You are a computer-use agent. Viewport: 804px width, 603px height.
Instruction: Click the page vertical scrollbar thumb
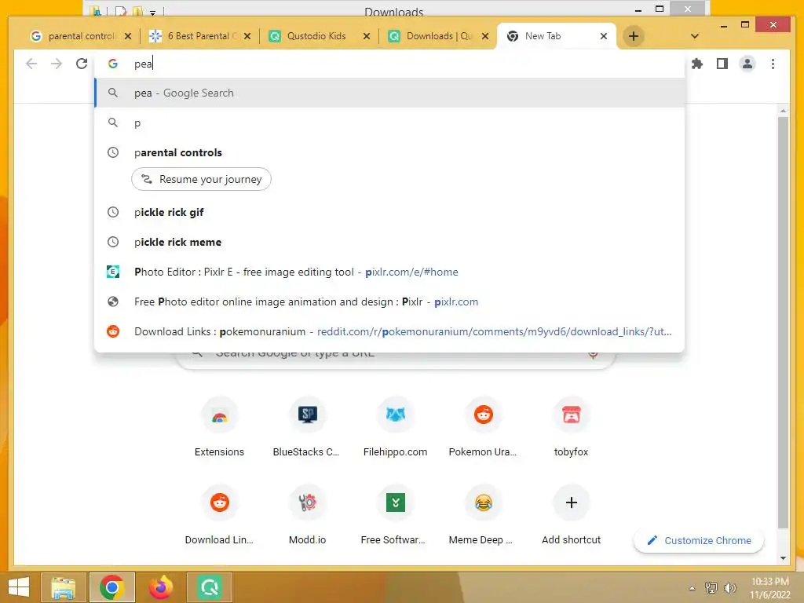783,322
